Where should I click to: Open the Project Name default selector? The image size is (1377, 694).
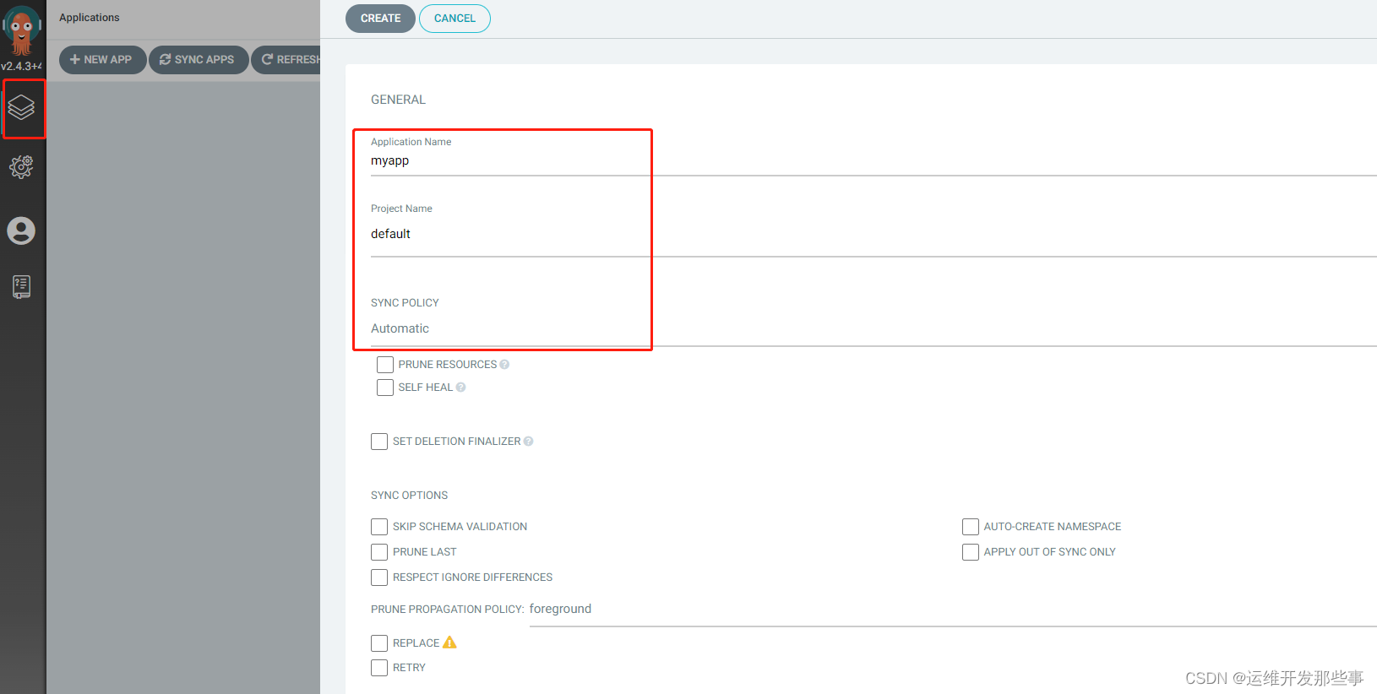tap(874, 235)
